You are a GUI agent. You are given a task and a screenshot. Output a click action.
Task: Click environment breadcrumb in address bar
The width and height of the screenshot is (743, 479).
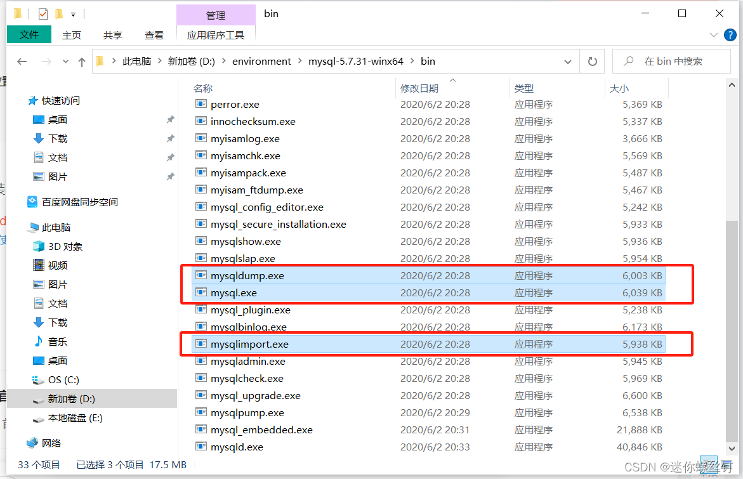click(261, 61)
